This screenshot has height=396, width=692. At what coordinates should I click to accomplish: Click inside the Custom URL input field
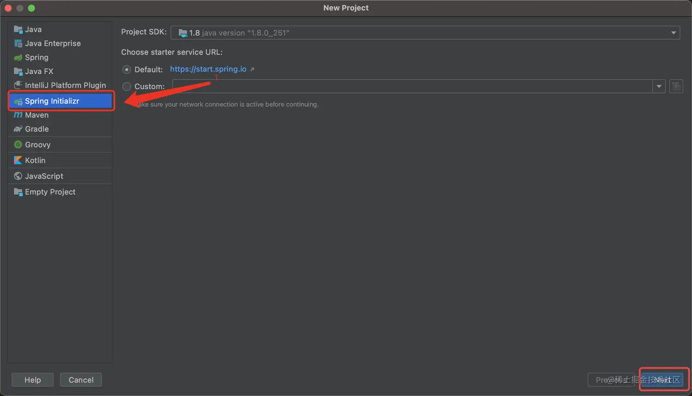(412, 86)
